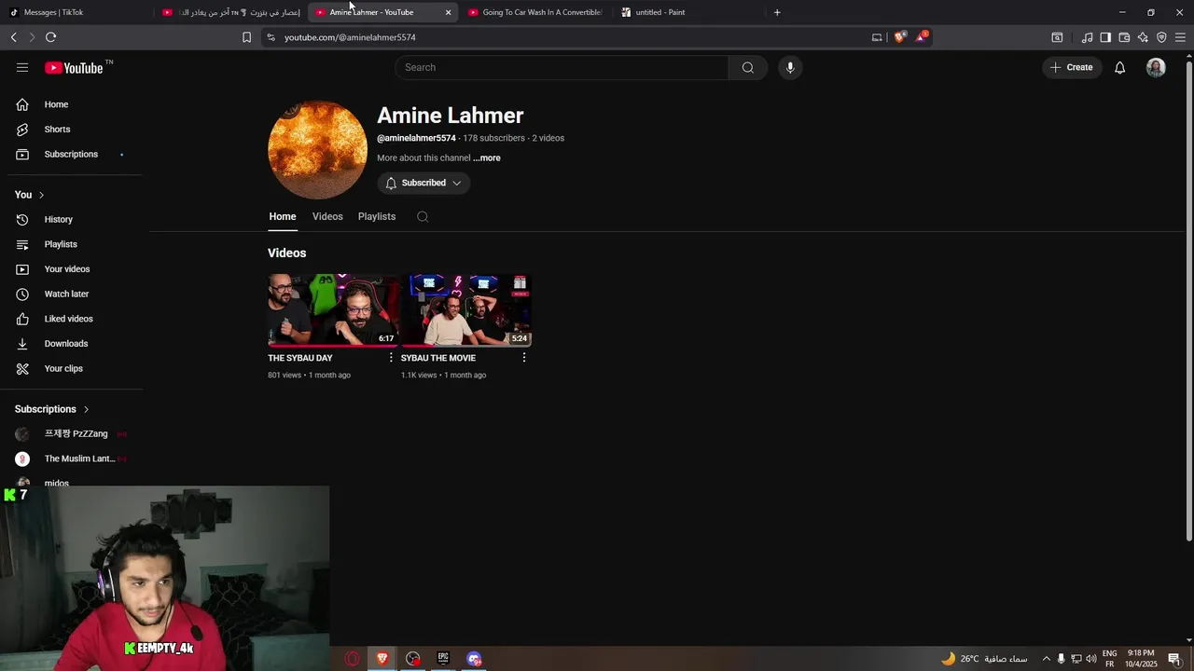This screenshot has width=1194, height=671.
Task: Search within channel using magnifier icon
Action: coord(423,216)
